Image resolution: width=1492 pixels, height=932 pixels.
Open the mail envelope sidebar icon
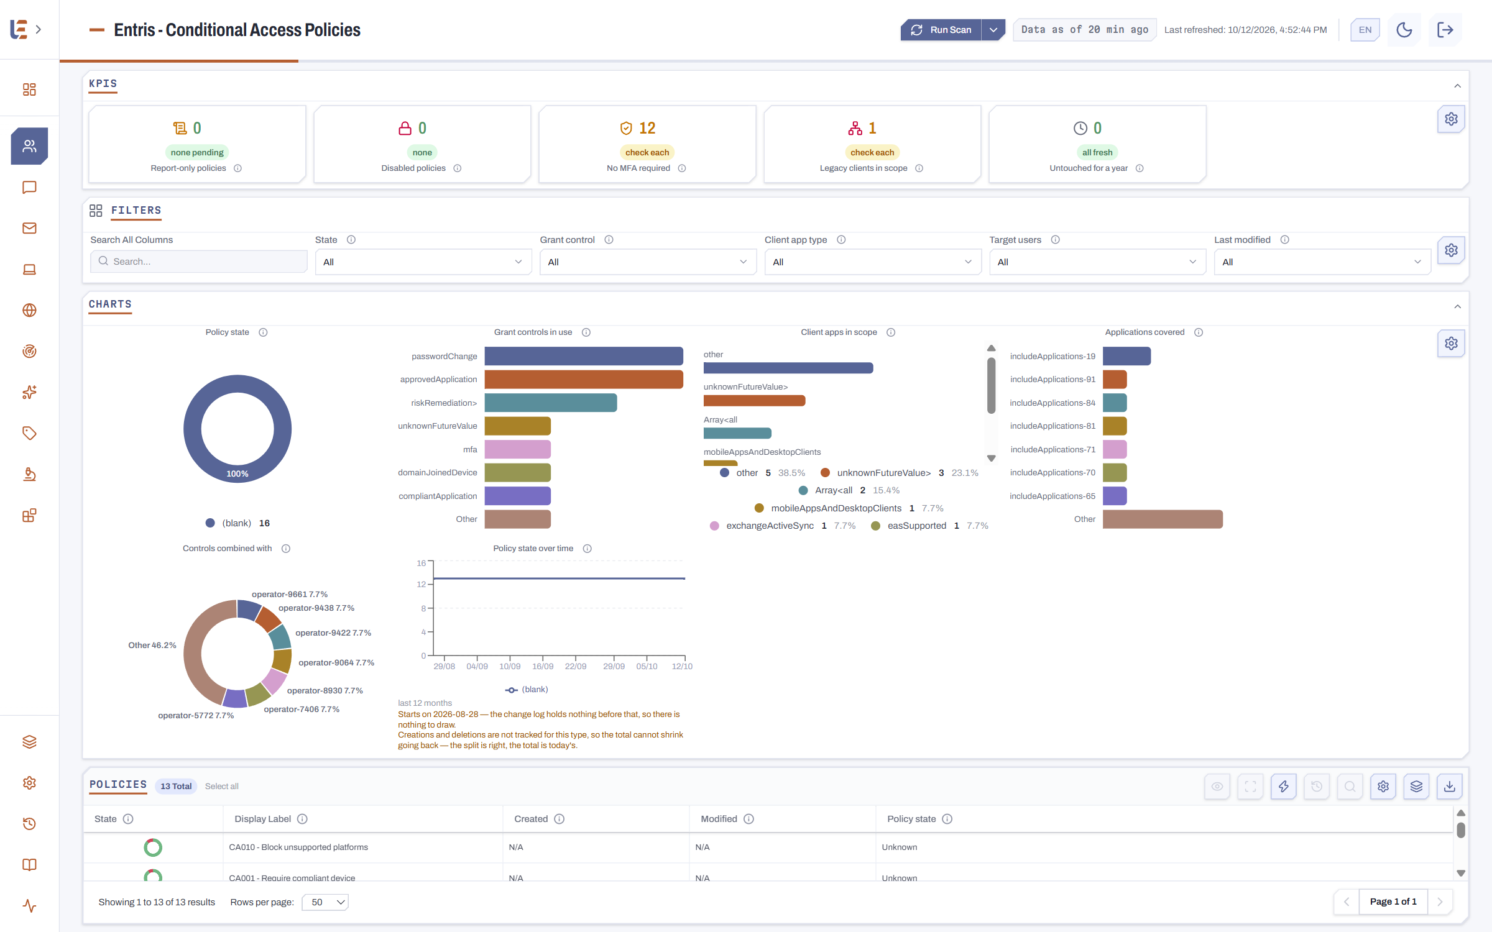point(29,228)
